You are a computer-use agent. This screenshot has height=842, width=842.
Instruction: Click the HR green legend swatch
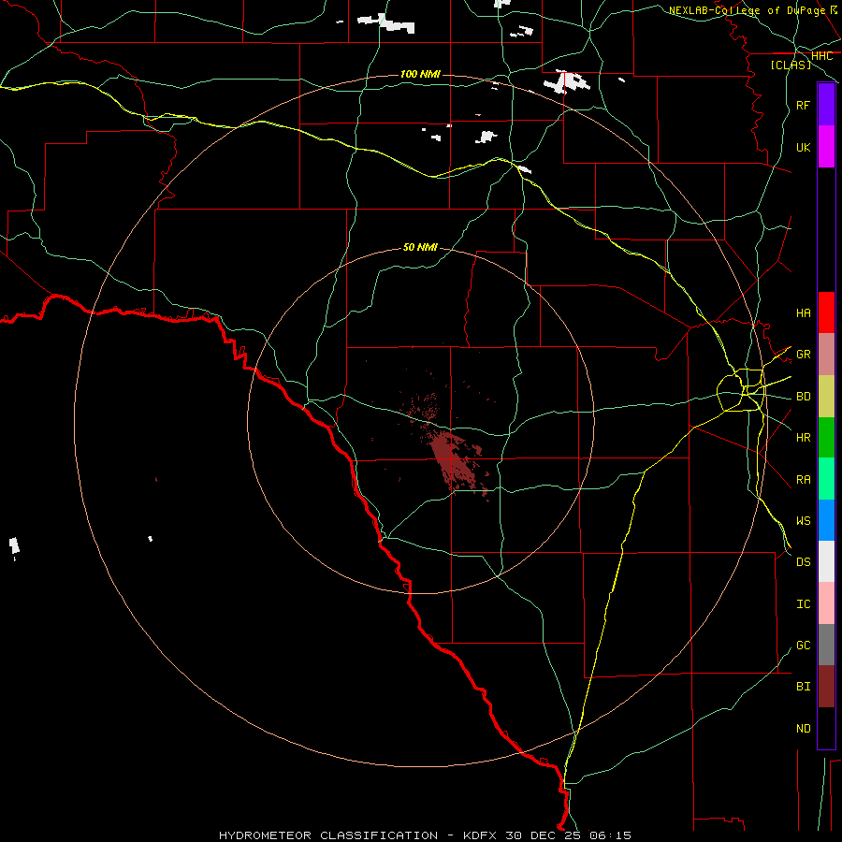(826, 438)
